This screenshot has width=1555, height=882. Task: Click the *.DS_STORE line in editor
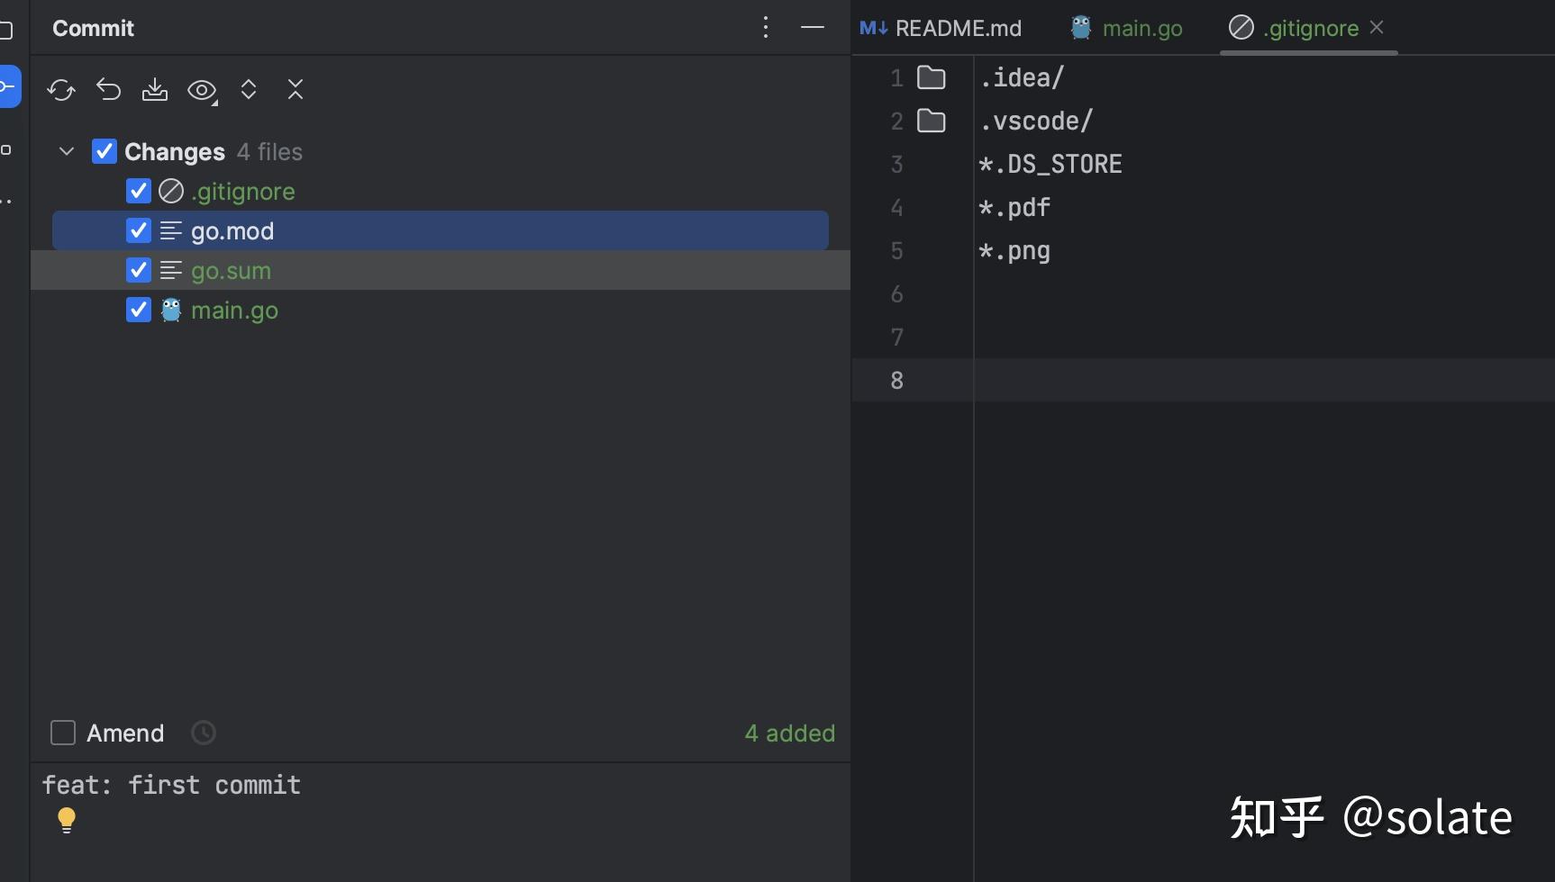point(1050,164)
